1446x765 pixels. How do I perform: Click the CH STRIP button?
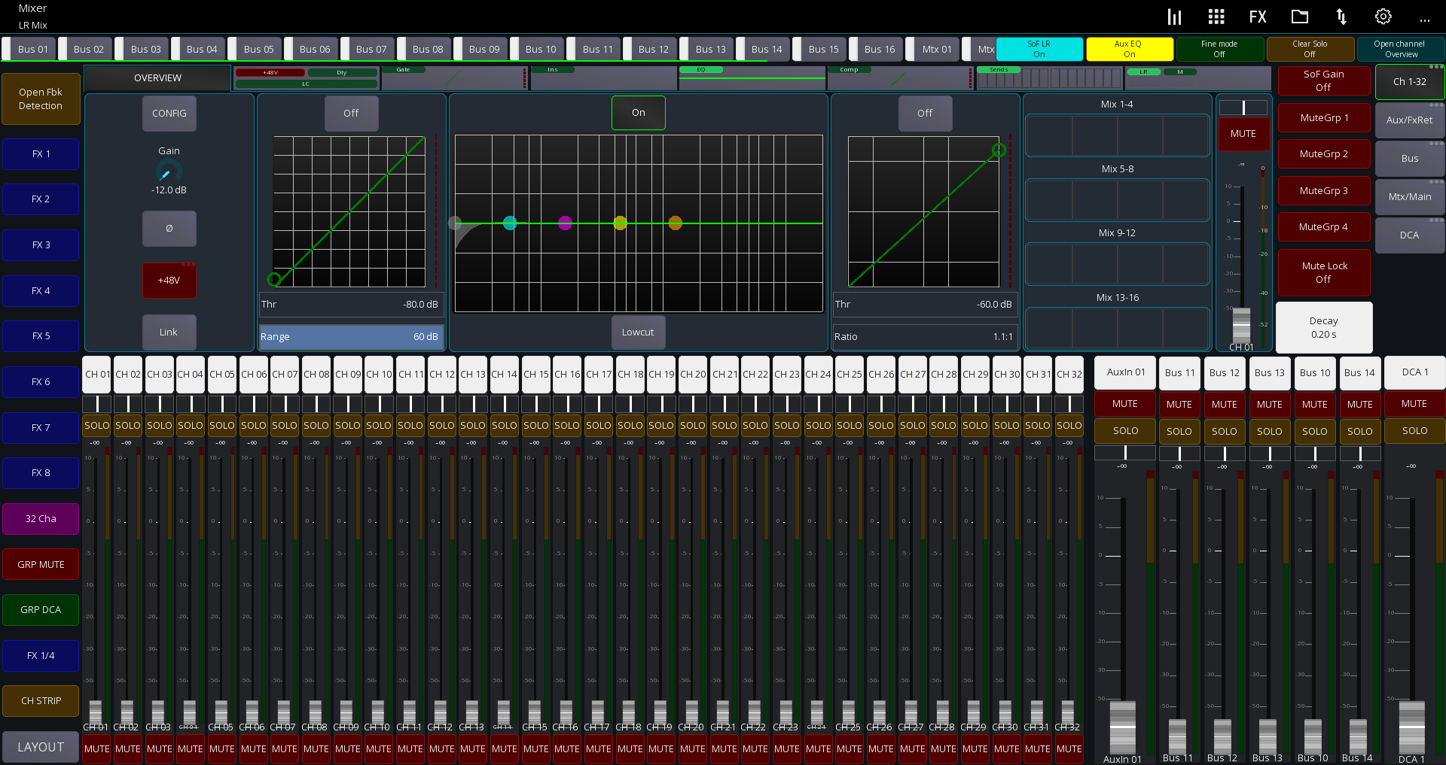click(x=41, y=701)
